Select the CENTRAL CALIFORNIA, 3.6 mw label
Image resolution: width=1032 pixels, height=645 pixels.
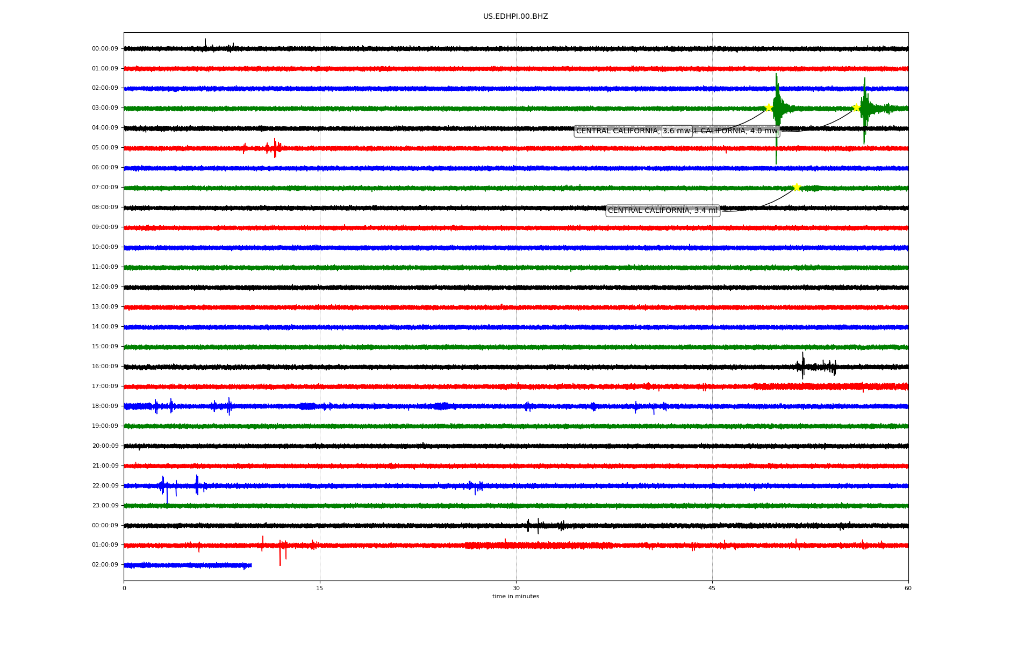coord(618,131)
